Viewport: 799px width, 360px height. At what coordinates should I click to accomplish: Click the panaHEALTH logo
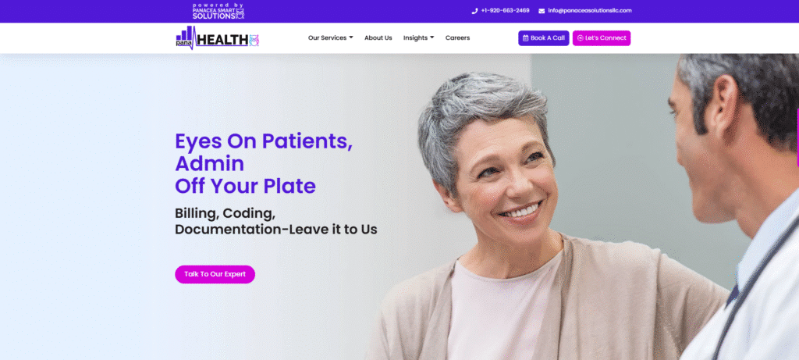pyautogui.click(x=218, y=37)
